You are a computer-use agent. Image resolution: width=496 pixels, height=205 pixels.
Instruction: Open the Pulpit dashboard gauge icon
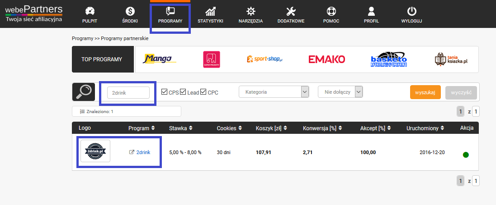click(x=90, y=12)
